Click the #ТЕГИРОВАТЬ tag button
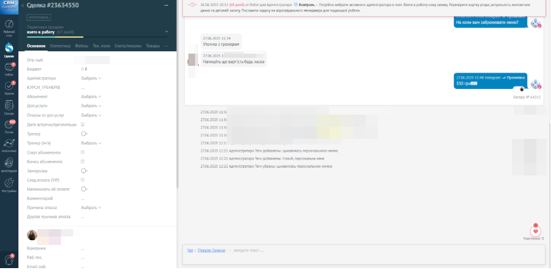The image size is (551, 273). click(39, 18)
